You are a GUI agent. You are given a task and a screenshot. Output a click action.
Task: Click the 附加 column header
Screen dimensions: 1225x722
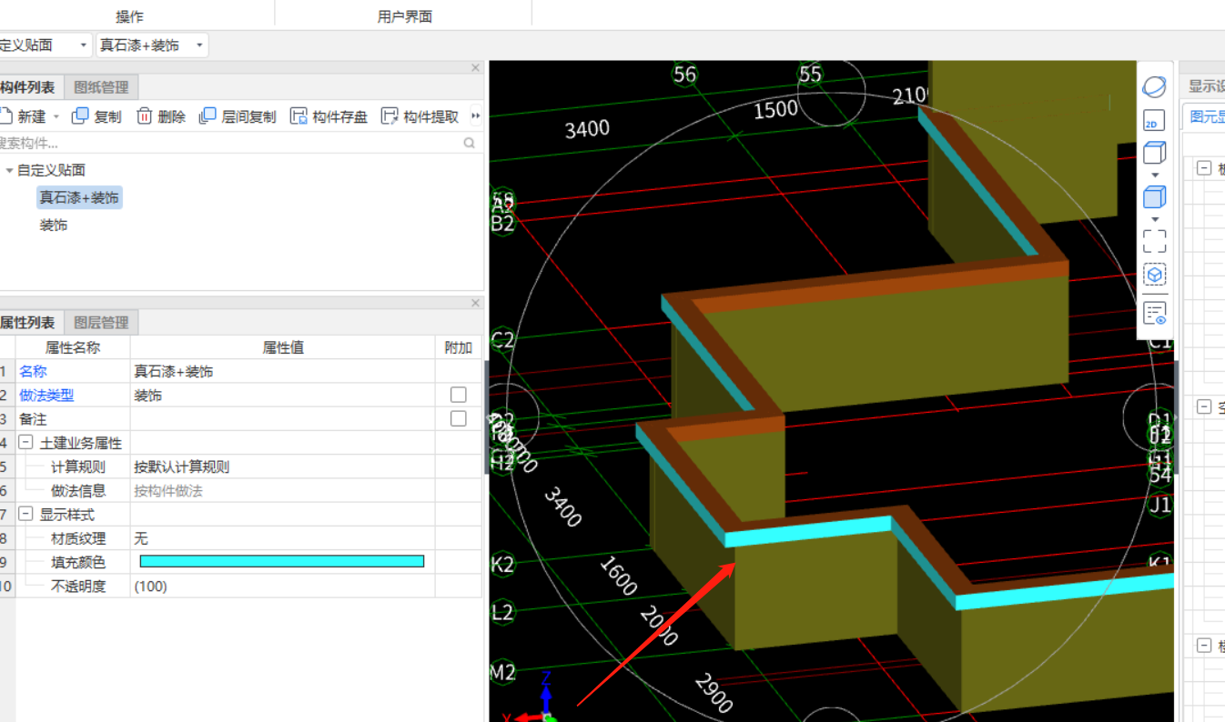coord(459,347)
